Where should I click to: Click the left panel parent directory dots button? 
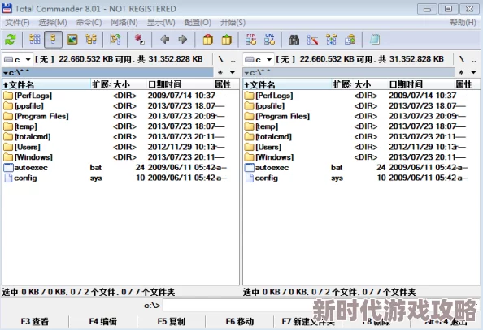tap(233, 59)
